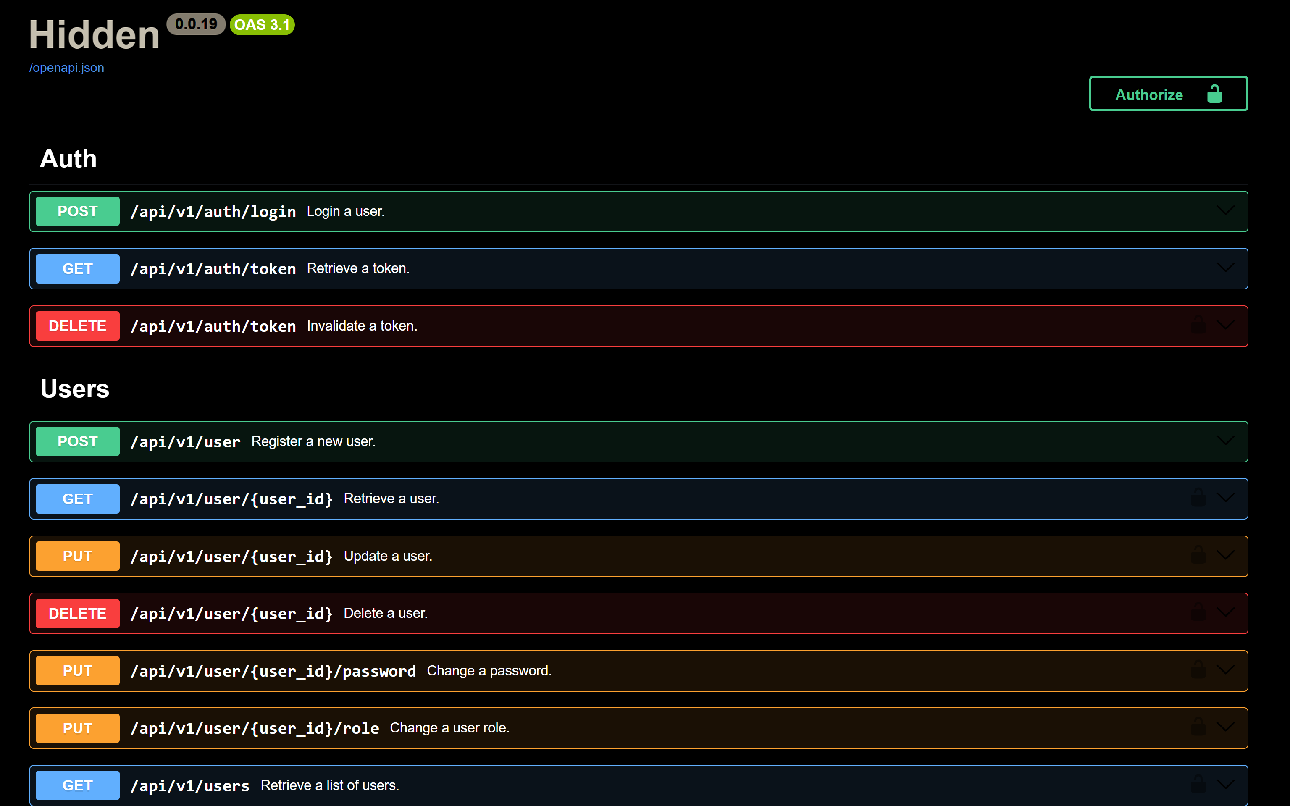1290x806 pixels.
Task: Expand the Register a new user chevron
Action: coord(1225,441)
